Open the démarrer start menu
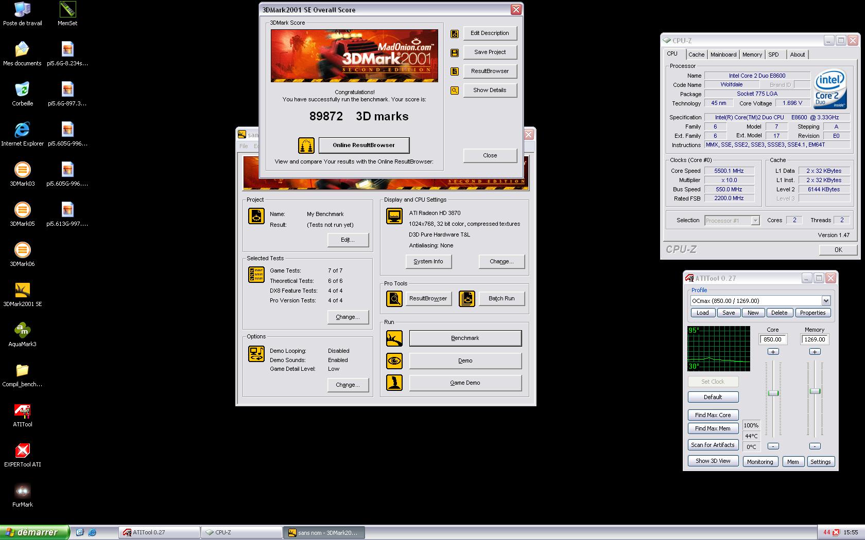Image resolution: width=865 pixels, height=540 pixels. click(x=34, y=532)
